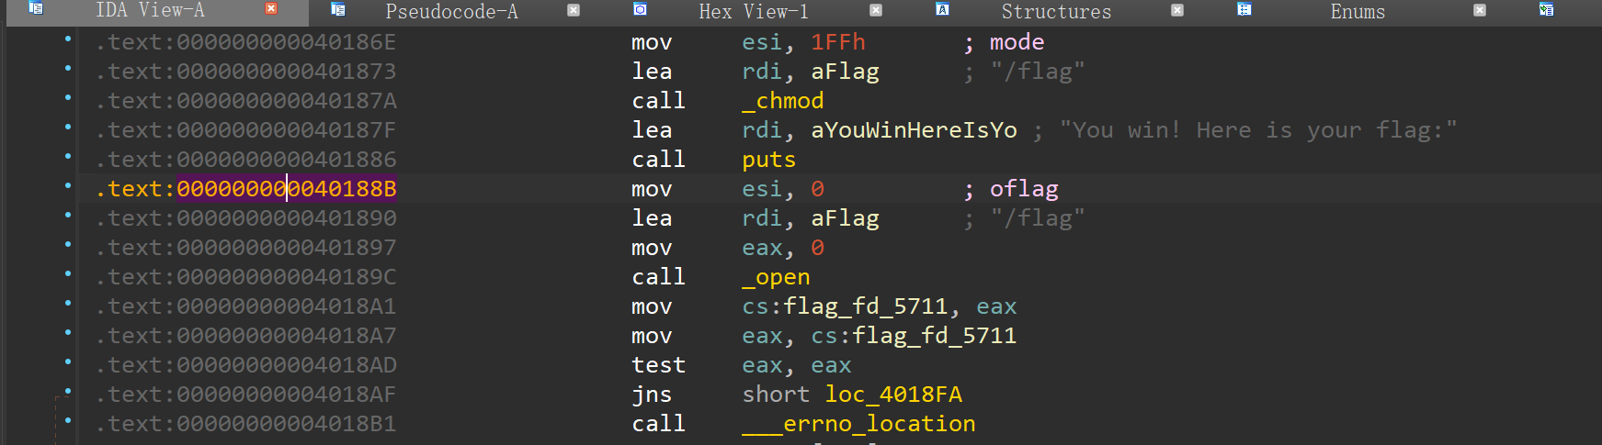The image size is (1602, 445).
Task: Select address .text:00000000004018AD
Action: click(x=246, y=365)
